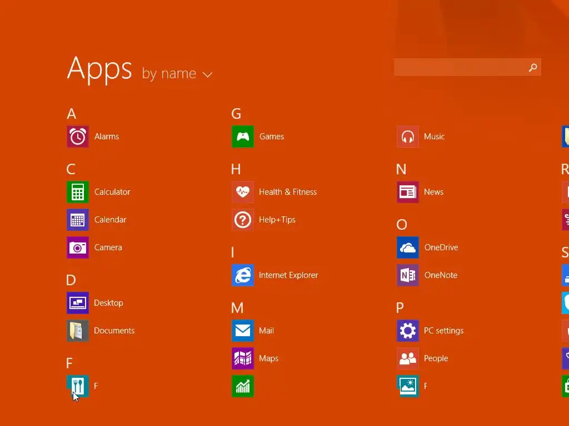Click the 'News' label
Image resolution: width=569 pixels, height=426 pixels.
tap(433, 192)
